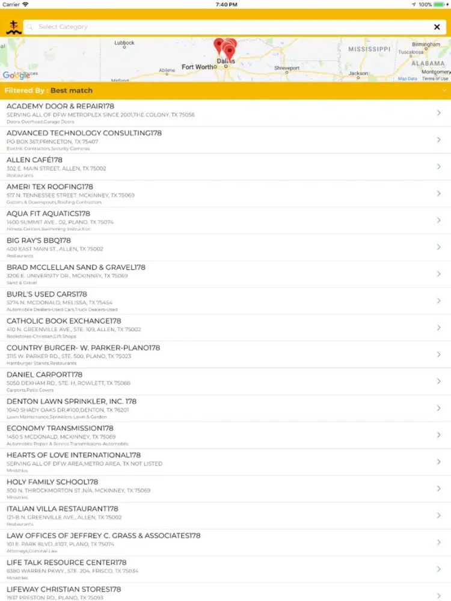Open Law Offices of Jeffrey Grass chevron
The height and width of the screenshot is (601, 451).
click(439, 542)
